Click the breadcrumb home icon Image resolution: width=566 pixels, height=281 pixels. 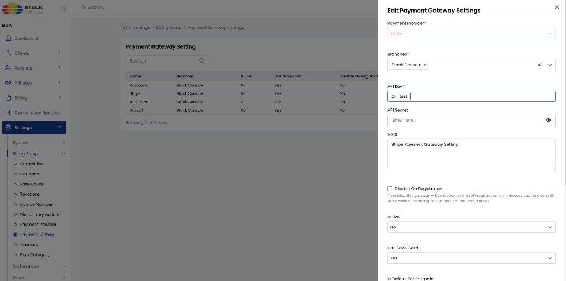pos(124,28)
